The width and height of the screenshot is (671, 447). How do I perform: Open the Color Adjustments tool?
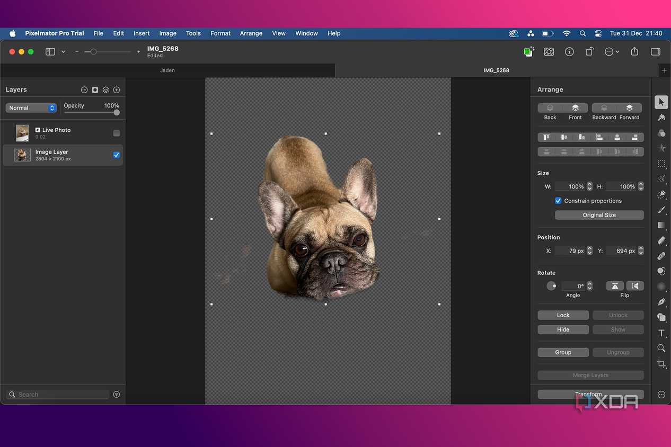[x=661, y=133]
